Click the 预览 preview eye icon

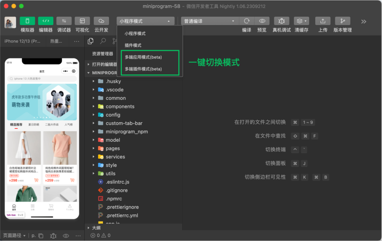[x=262, y=21]
